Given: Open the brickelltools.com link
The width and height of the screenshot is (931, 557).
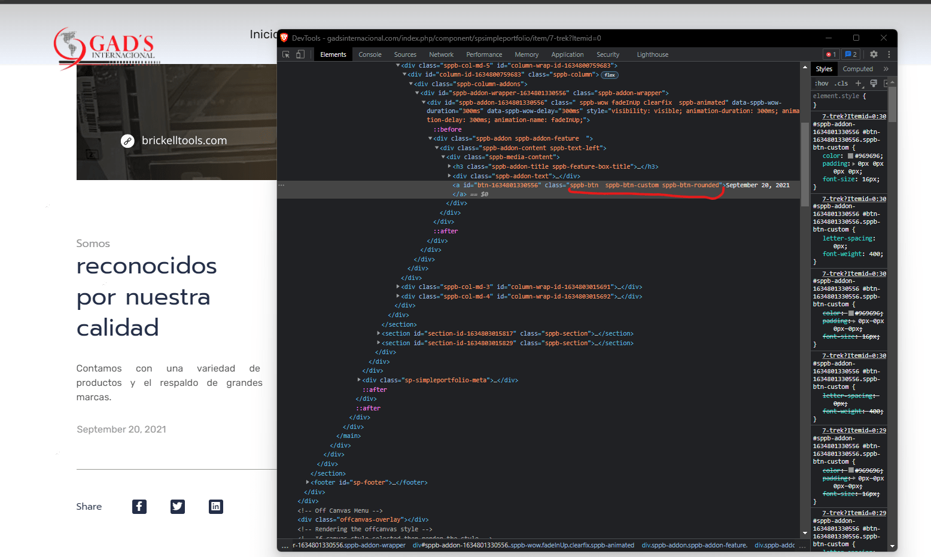Looking at the screenshot, I should tap(184, 141).
